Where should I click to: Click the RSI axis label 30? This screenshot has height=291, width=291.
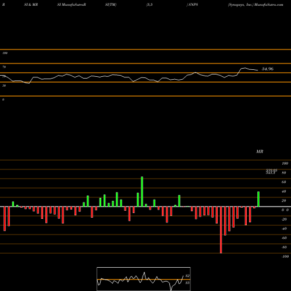click(x=4, y=86)
